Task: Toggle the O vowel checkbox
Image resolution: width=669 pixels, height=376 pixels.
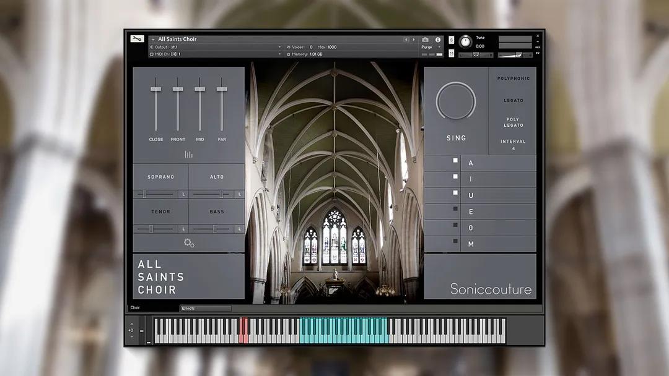Action: tap(455, 225)
